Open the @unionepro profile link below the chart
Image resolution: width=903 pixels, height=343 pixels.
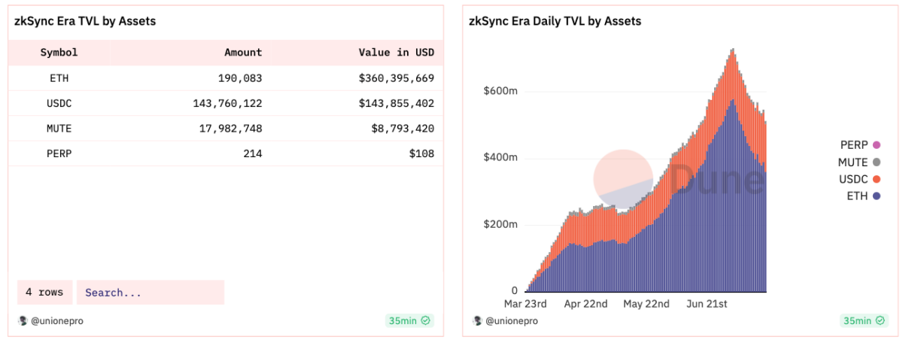coord(511,320)
